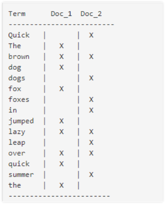Click the X for lazy under Doc_1

[x=61, y=132]
